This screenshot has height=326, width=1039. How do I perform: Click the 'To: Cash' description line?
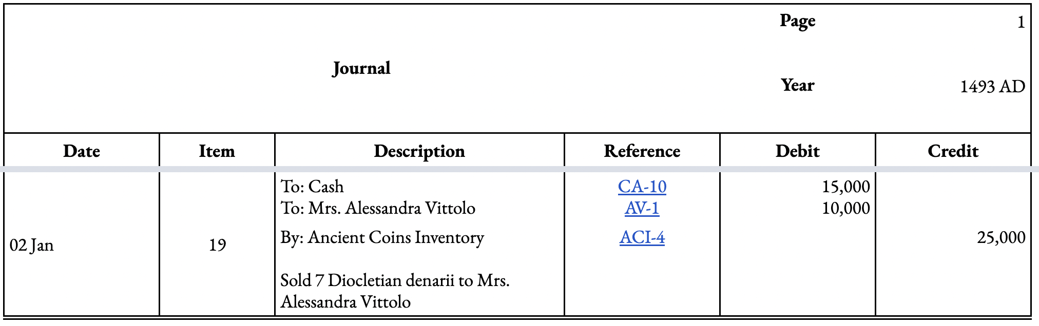312,186
